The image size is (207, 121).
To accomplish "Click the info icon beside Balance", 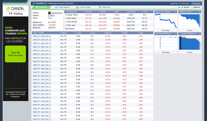I will coord(33,23).
